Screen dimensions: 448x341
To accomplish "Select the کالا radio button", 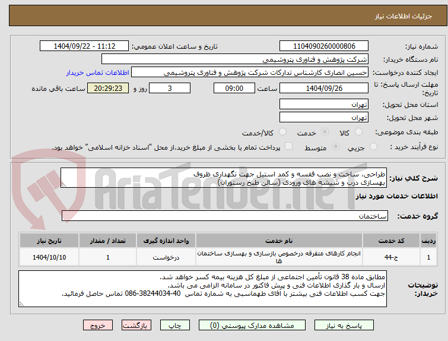I will (358, 132).
